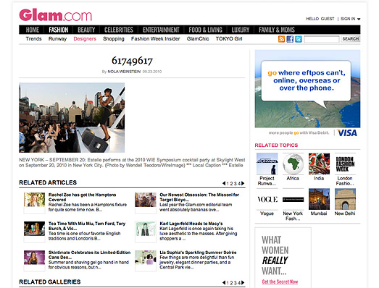Click the Twitter bird icon
The width and height of the screenshot is (379, 288).
[299, 39]
